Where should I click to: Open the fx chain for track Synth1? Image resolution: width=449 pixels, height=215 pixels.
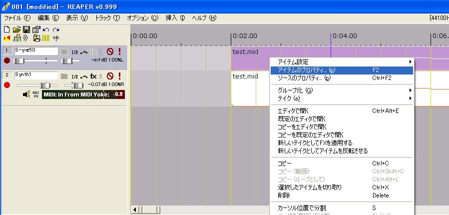[x=93, y=76]
